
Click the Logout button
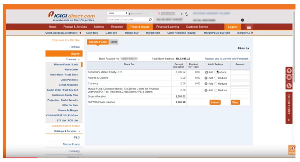point(232,27)
